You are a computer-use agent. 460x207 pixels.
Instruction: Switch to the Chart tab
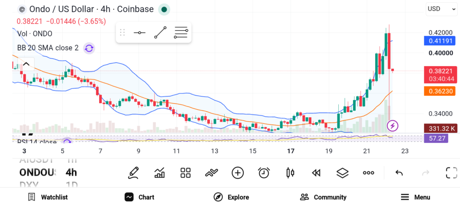point(139,197)
